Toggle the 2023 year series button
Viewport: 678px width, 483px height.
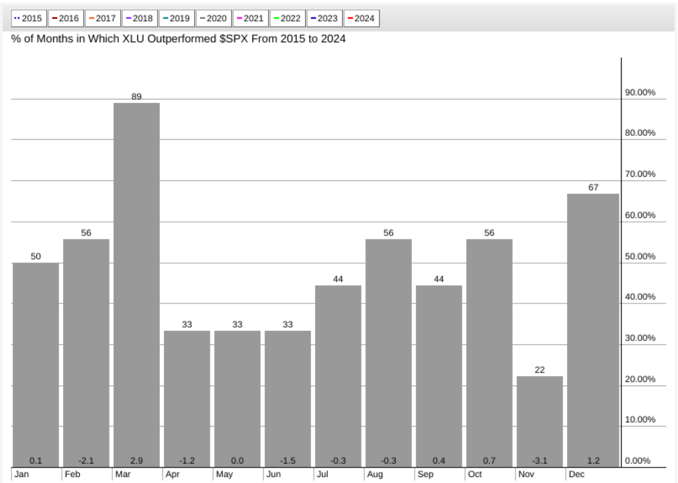[x=325, y=19]
